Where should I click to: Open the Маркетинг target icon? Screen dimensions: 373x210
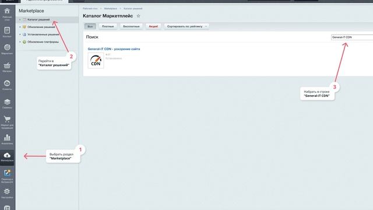[x=7, y=47]
